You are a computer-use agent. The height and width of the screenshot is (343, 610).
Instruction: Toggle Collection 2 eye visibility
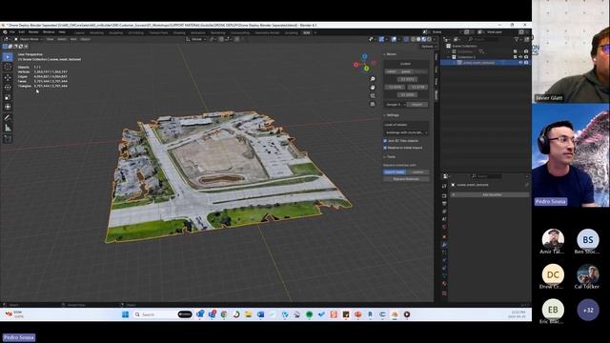520,57
